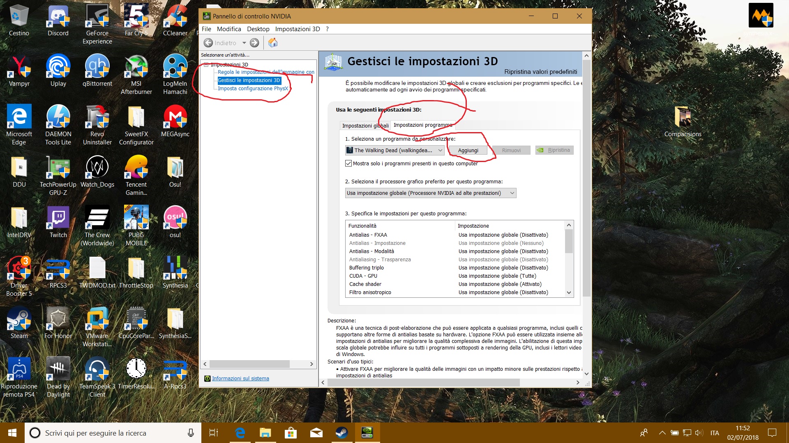Toggle 'Mostra solo i programmi presenti' checkbox
The image size is (789, 443).
point(348,163)
